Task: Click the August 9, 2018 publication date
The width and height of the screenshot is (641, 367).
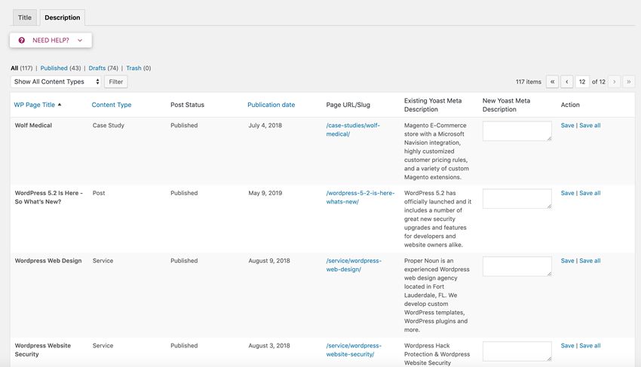Action: click(269, 261)
